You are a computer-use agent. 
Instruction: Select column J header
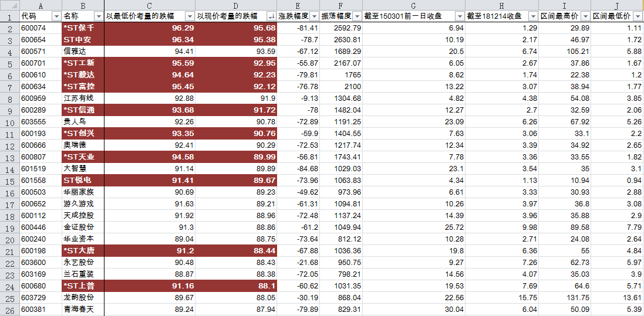618,5
